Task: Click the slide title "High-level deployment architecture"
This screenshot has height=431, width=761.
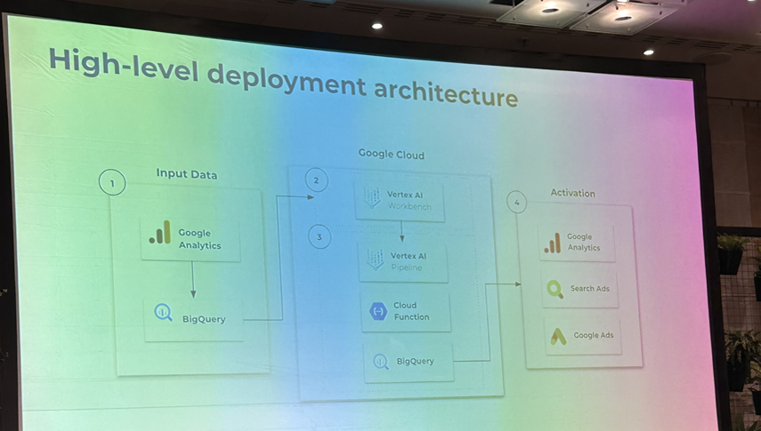Action: [x=283, y=78]
